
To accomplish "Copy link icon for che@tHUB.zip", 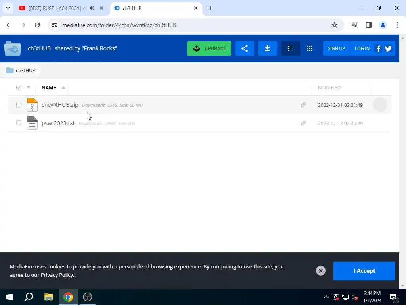I will (303, 105).
